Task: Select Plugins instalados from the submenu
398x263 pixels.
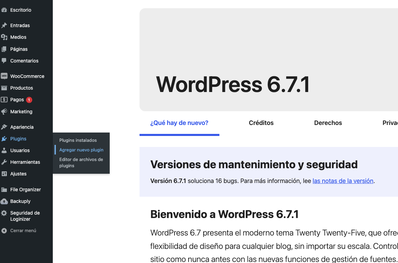Action: click(78, 140)
